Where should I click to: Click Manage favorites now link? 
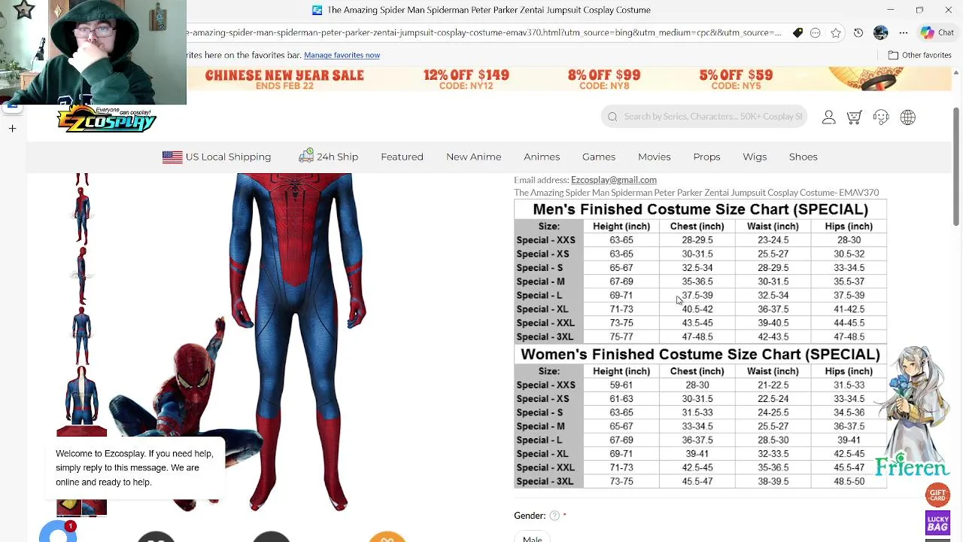click(x=342, y=55)
